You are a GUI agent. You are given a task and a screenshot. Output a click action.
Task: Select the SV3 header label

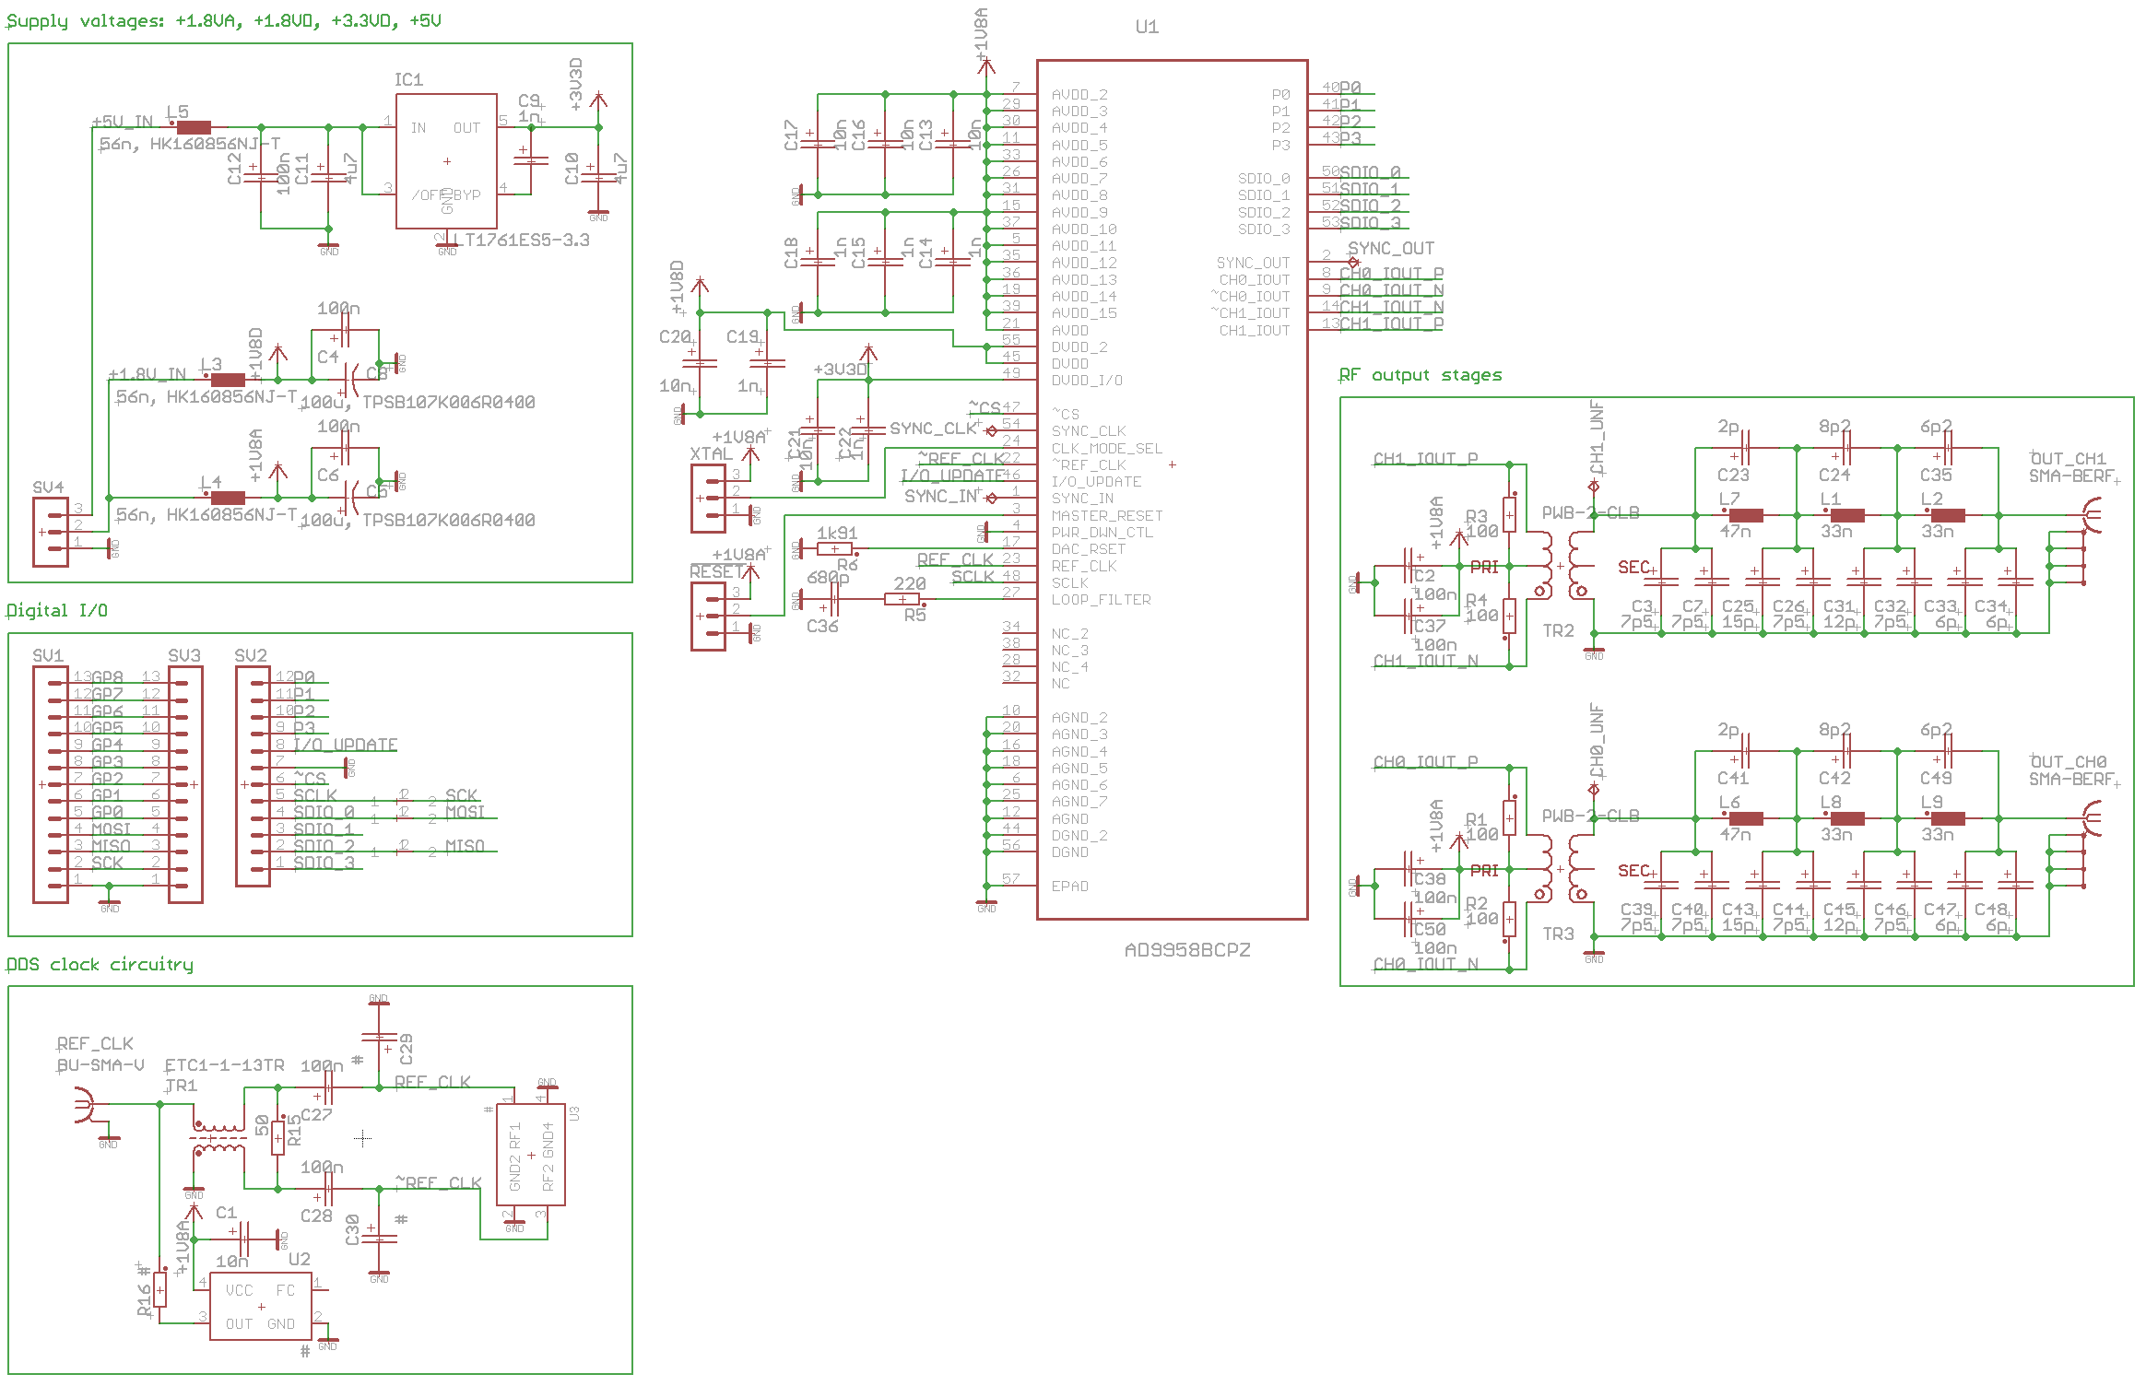[184, 655]
